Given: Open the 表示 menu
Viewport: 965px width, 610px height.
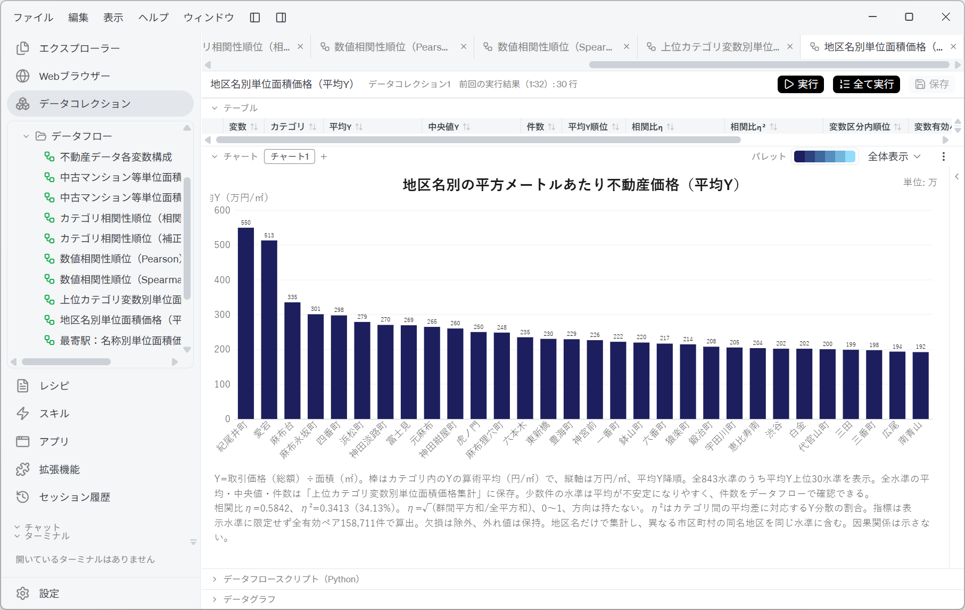Looking at the screenshot, I should (113, 18).
